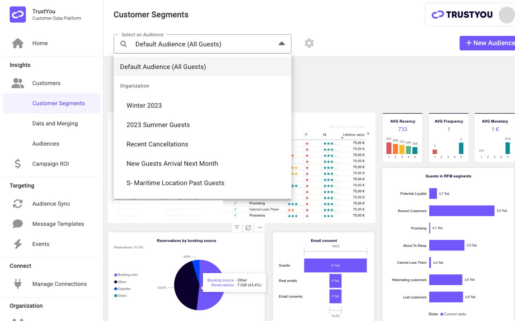
Task: Go to Audiences in sidebar
Action: point(46,144)
